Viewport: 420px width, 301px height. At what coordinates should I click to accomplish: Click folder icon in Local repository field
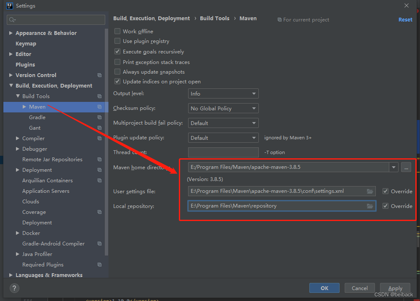click(370, 206)
